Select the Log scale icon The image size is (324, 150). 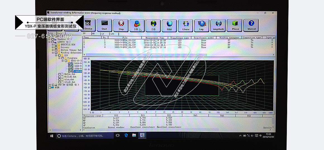click(x=201, y=25)
